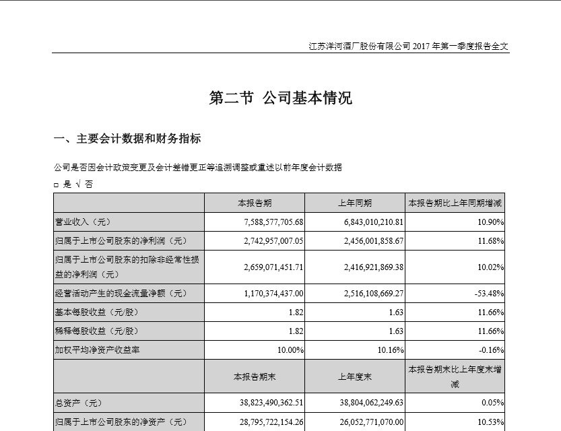Image resolution: width=561 pixels, height=431 pixels.
Task: Click 11.66% in 稀释每股收益 row
Action: point(491,331)
